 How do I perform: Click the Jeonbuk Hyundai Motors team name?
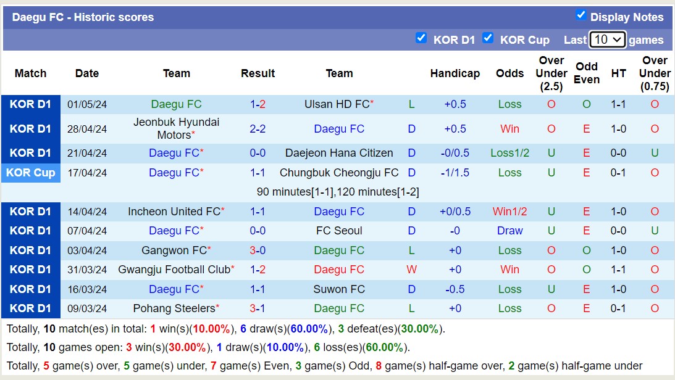pos(177,129)
